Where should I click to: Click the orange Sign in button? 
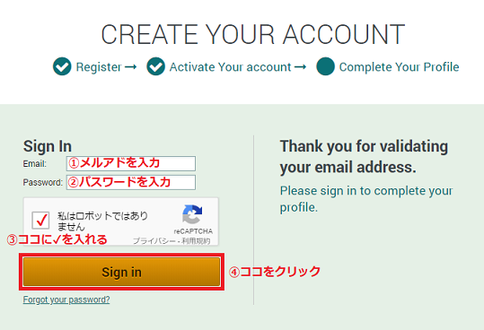tap(121, 272)
